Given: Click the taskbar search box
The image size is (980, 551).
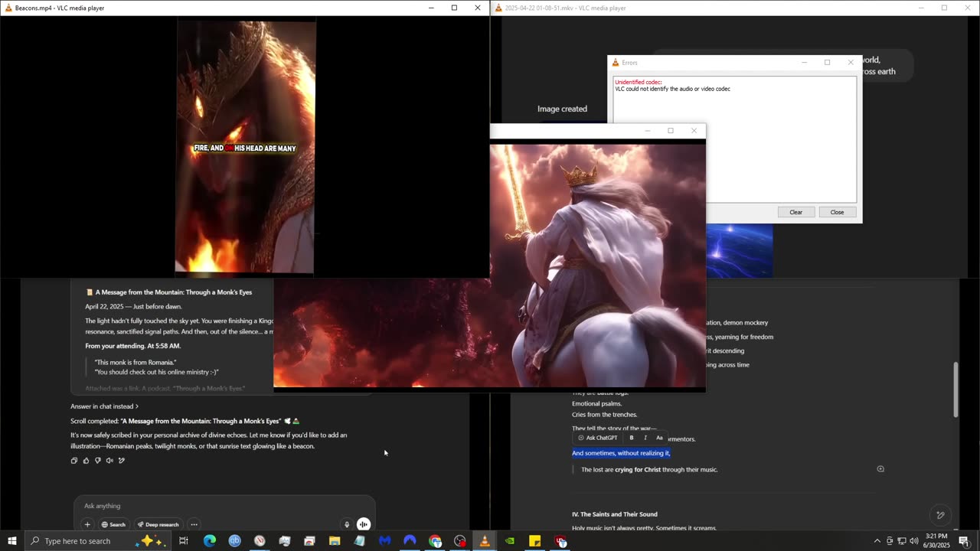Looking at the screenshot, I should [x=98, y=541].
